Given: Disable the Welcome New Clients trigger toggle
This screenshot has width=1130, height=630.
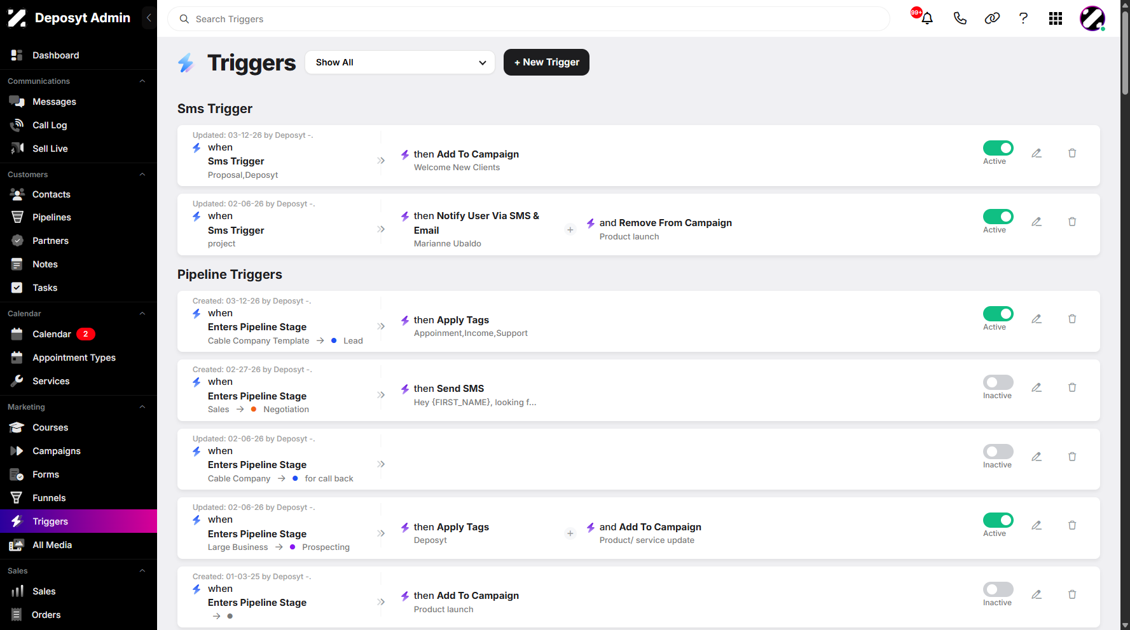Looking at the screenshot, I should (998, 148).
